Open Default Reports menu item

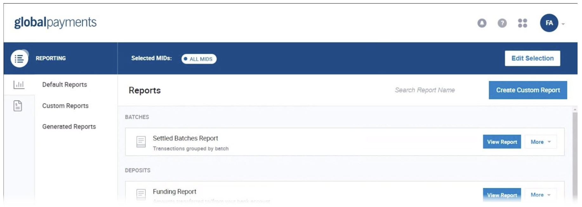[x=64, y=85]
